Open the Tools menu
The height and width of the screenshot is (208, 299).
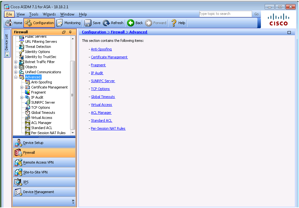click(x=34, y=14)
